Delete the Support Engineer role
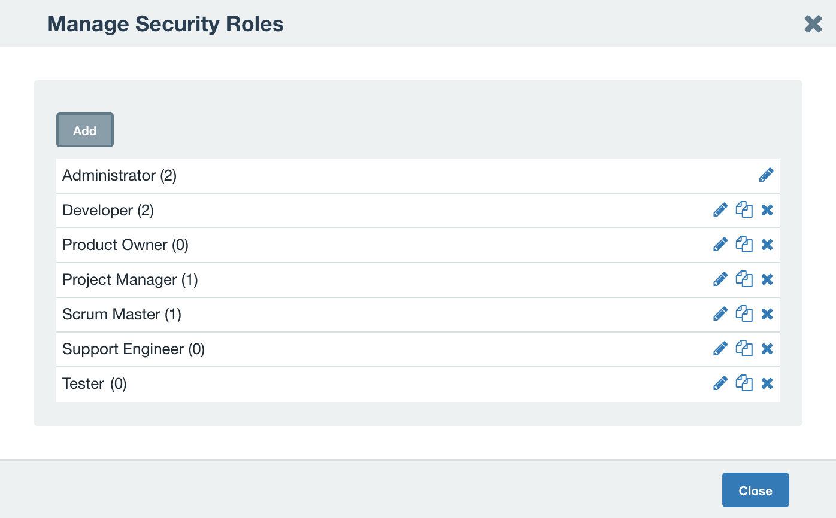Viewport: 836px width, 518px height. [x=767, y=349]
